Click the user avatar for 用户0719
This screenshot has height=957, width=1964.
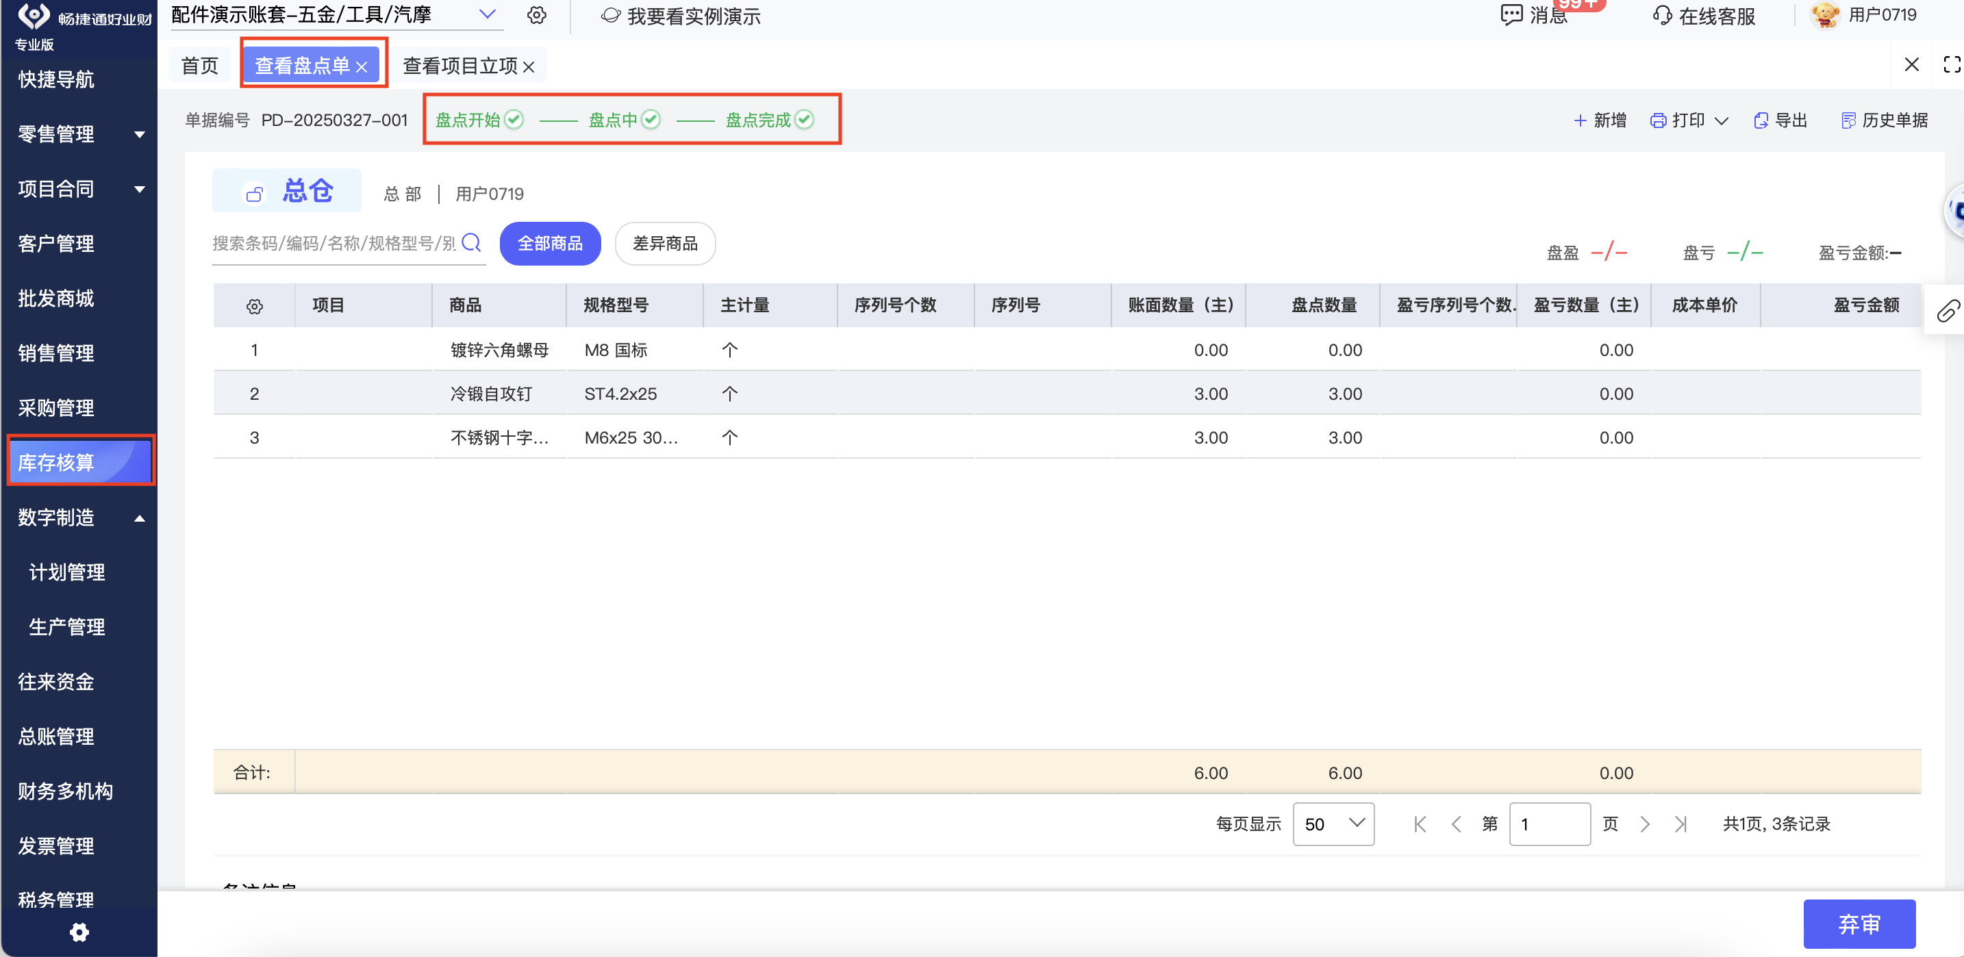1825,15
